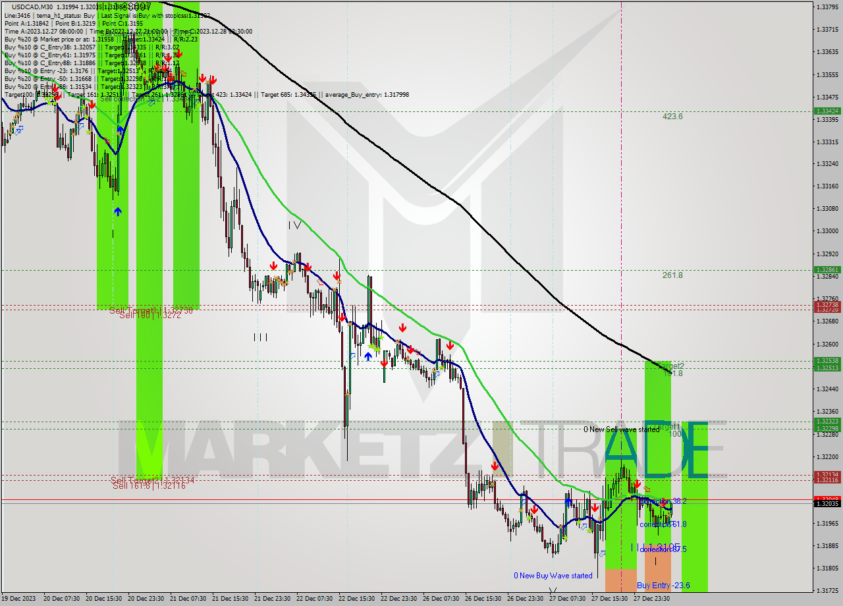Click the 1.33000 price axis label
Screen dimensions: 843x606
coord(827,231)
